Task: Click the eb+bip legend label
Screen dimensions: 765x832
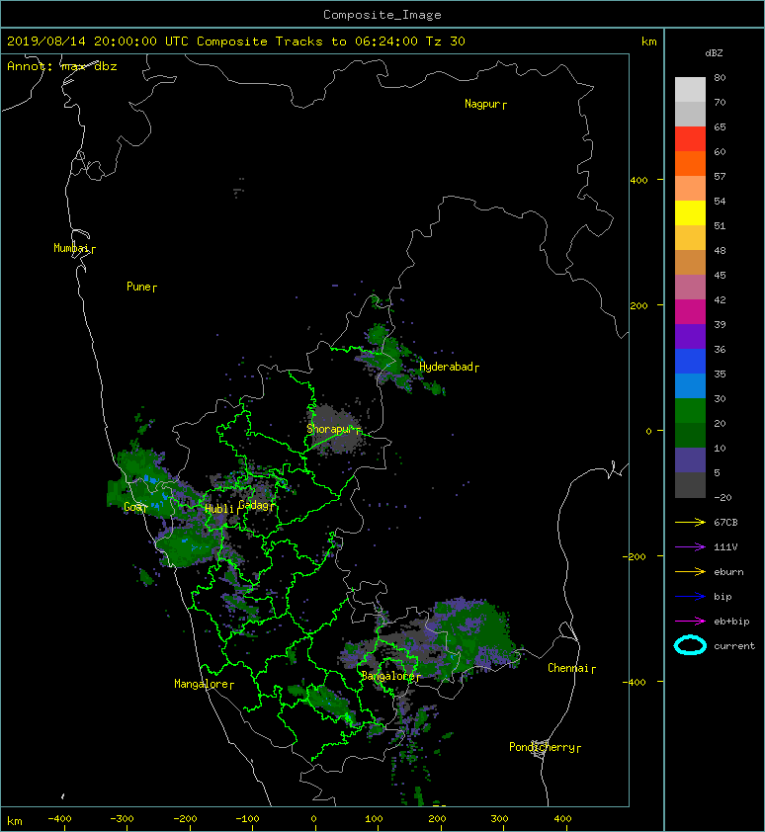Action: click(x=731, y=622)
